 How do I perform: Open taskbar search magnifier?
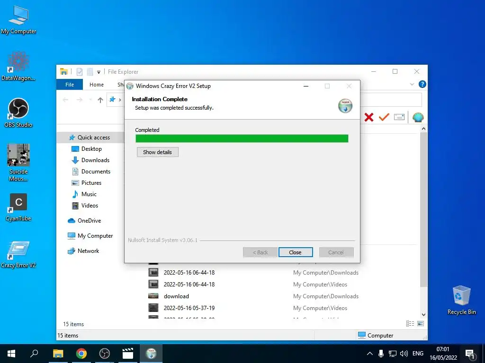tap(34, 354)
